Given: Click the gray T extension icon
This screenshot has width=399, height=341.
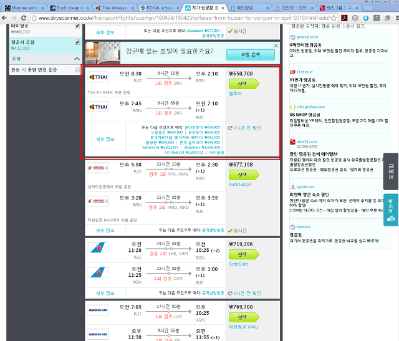Looking at the screenshot, I should pos(377,18).
